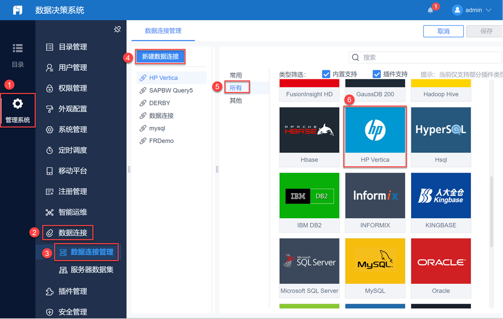503x319 pixels.
Task: Click the left panel splitter handle
Action: (129, 169)
